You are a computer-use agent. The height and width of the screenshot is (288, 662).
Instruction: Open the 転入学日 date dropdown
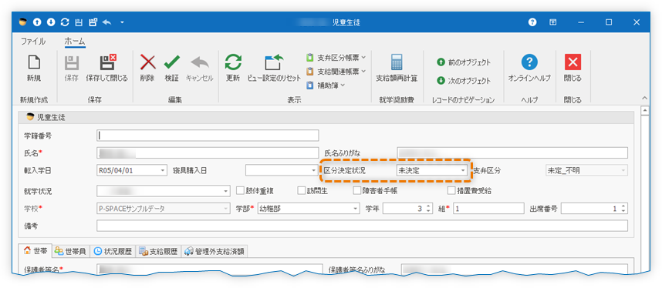point(164,170)
